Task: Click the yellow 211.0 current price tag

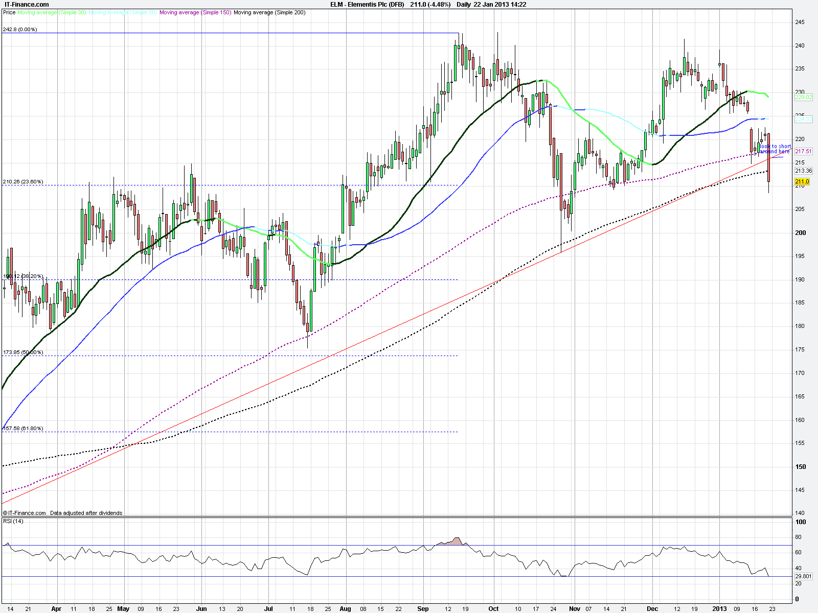Action: (802, 181)
